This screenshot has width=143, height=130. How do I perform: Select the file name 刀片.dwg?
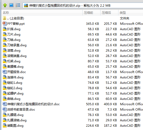(x=14, y=34)
